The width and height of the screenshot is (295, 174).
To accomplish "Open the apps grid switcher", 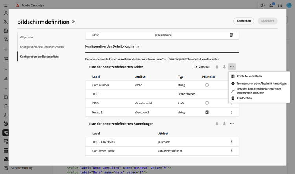I will pyautogui.click(x=280, y=5).
